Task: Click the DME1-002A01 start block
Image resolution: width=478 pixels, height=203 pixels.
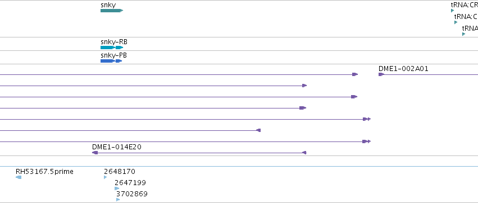Action: pyautogui.click(x=381, y=74)
